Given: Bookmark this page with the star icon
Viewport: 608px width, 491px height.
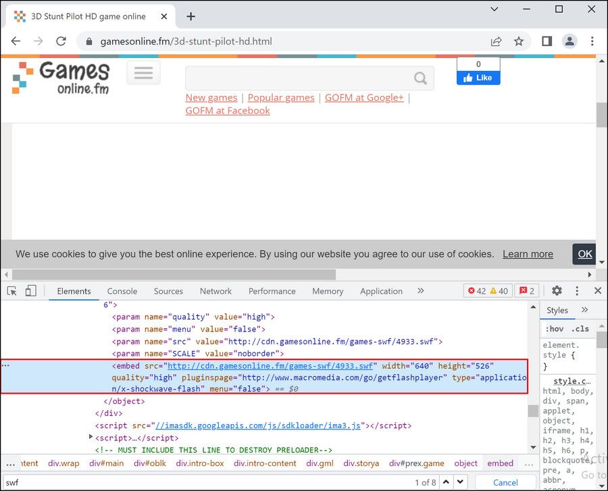Looking at the screenshot, I should (519, 41).
